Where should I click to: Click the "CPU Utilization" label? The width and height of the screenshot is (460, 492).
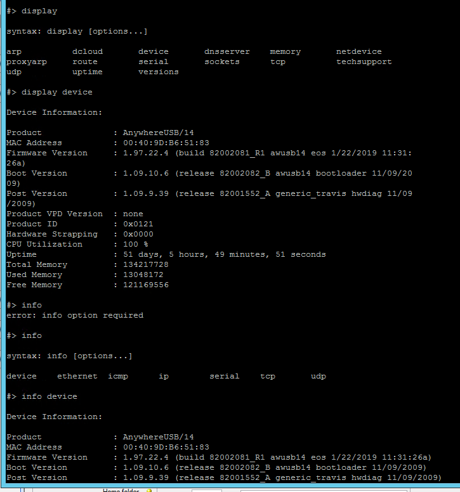pos(44,244)
